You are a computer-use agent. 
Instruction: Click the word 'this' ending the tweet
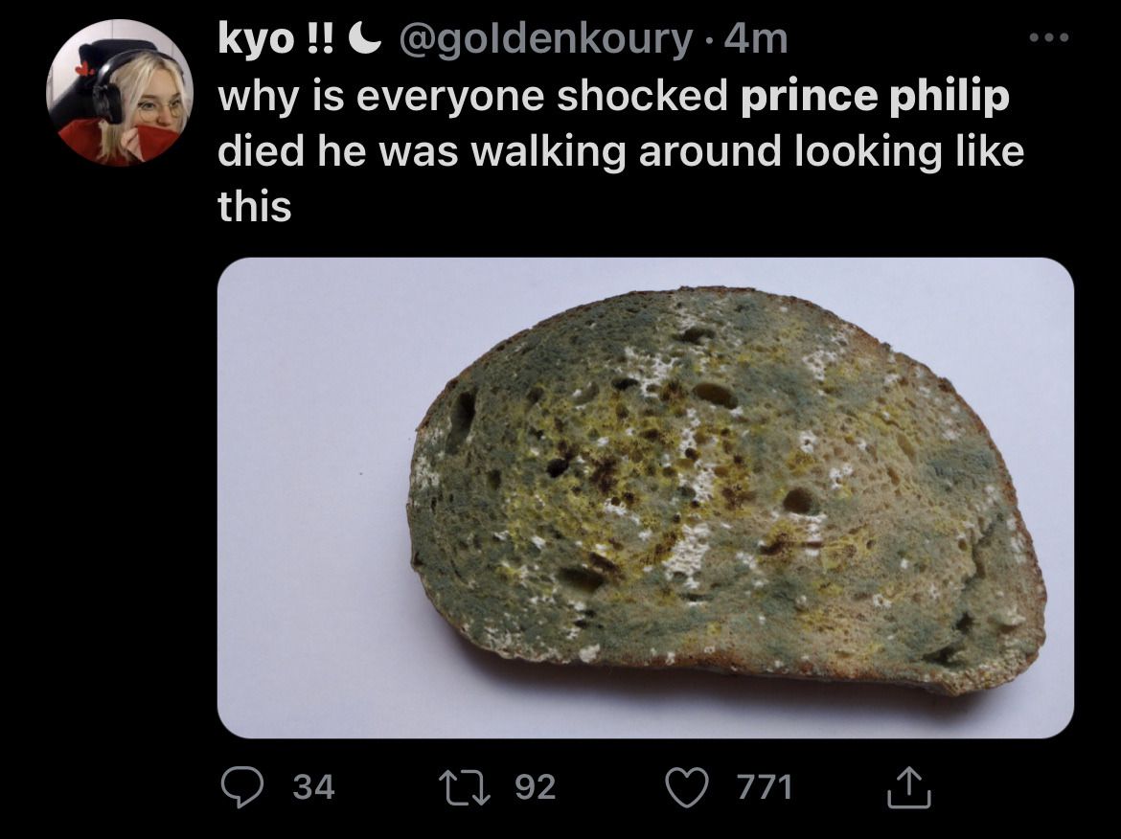point(255,207)
